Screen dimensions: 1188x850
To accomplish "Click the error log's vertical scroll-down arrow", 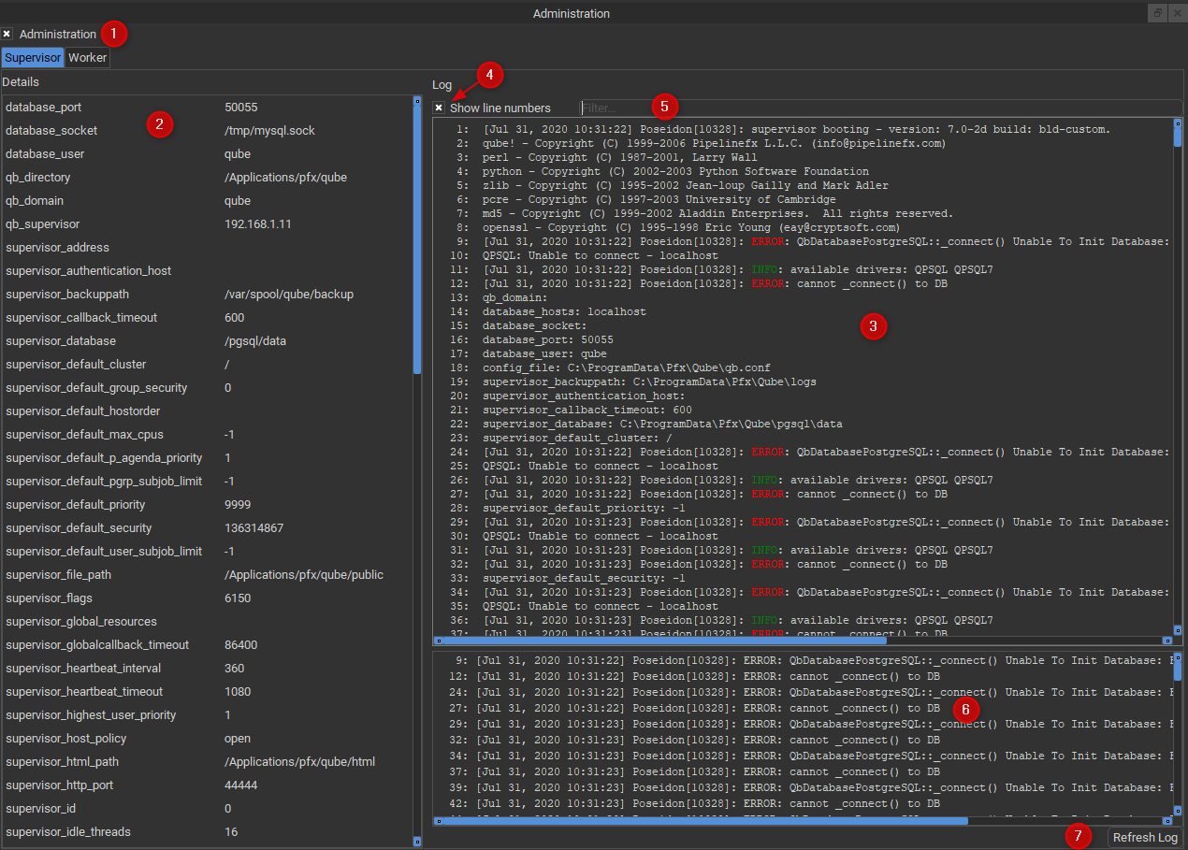I will 1178,809.
